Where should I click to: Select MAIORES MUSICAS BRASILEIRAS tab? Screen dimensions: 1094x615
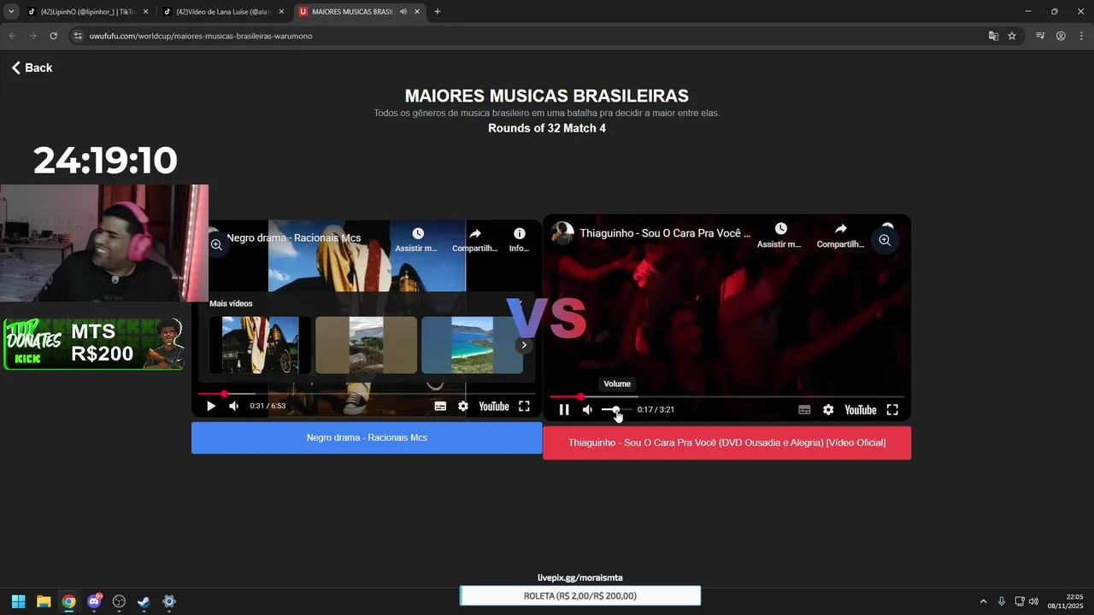(x=350, y=12)
